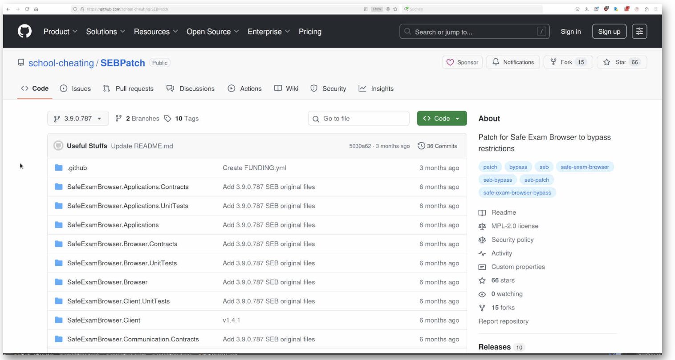
Task: Click the safe-exam-browser topic tag
Action: tap(585, 167)
